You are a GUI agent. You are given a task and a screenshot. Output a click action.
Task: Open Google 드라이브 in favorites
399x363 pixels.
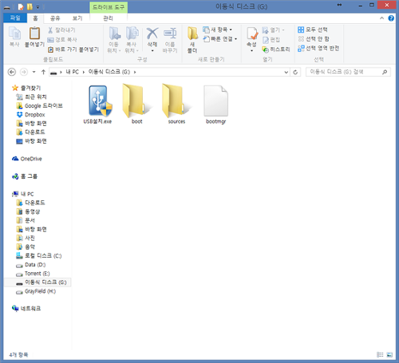pos(39,106)
